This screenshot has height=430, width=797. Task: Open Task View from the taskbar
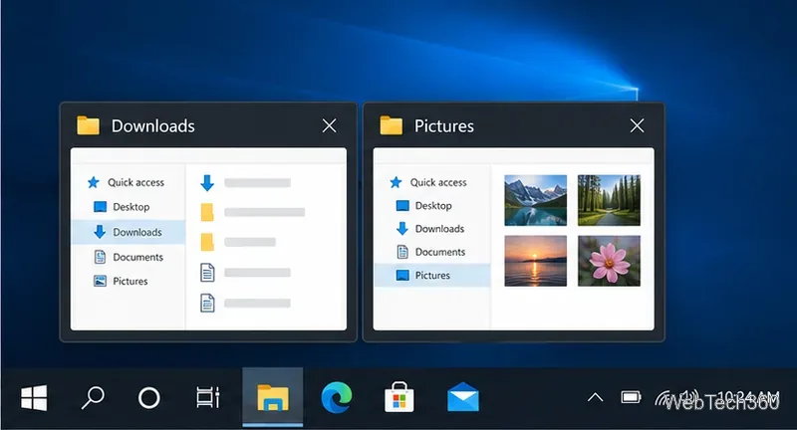[208, 397]
